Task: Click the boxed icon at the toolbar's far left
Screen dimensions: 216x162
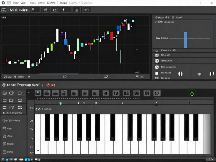Action: (x=4, y=10)
